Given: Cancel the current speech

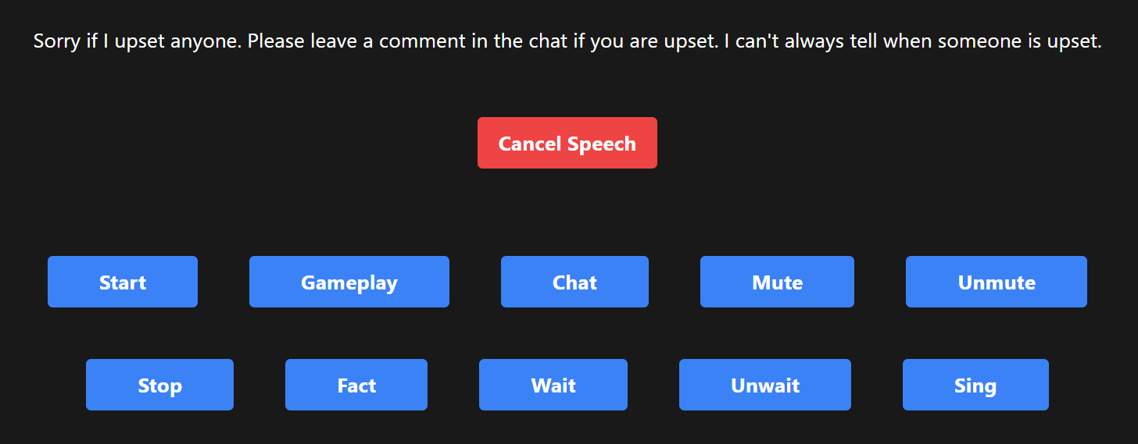Looking at the screenshot, I should click(567, 143).
